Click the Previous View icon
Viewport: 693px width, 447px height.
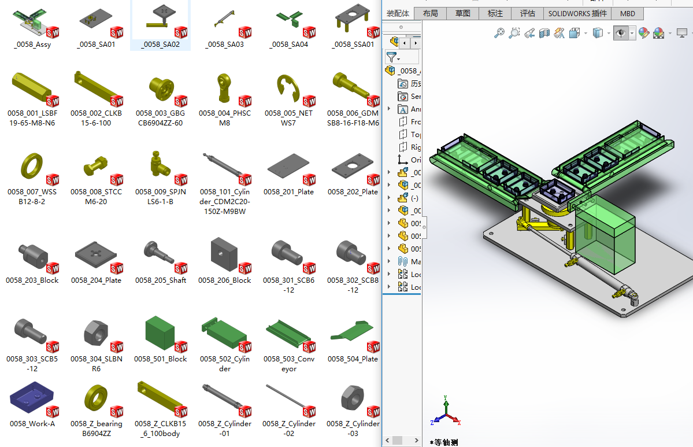(x=529, y=34)
